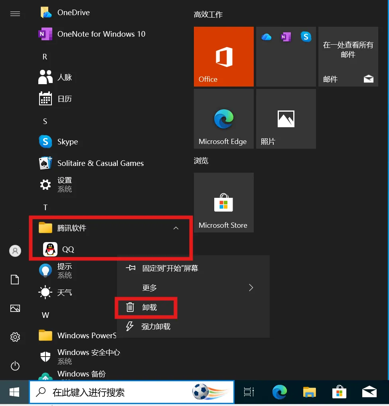Jump to letter W section header

(45, 315)
